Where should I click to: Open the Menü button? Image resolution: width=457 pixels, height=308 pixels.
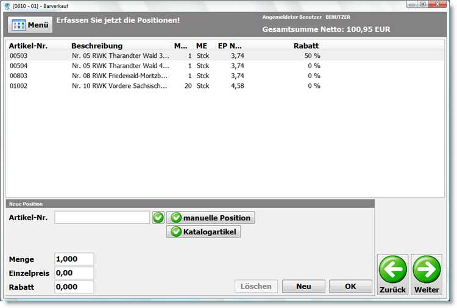(29, 25)
